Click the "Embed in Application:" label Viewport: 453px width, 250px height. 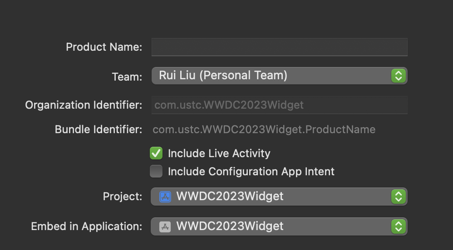[x=86, y=226]
